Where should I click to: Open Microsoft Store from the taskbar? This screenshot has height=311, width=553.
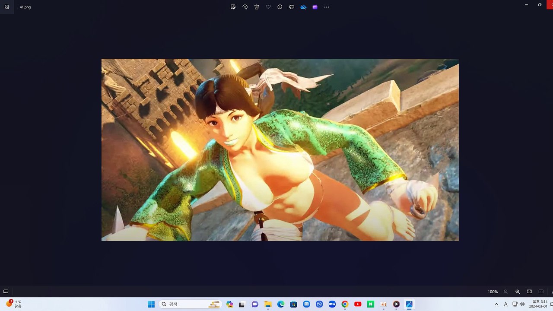293,304
